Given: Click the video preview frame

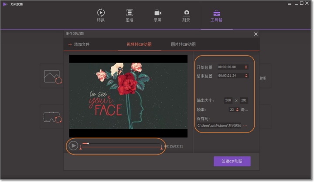Looking at the screenshot, I should click(x=128, y=96).
